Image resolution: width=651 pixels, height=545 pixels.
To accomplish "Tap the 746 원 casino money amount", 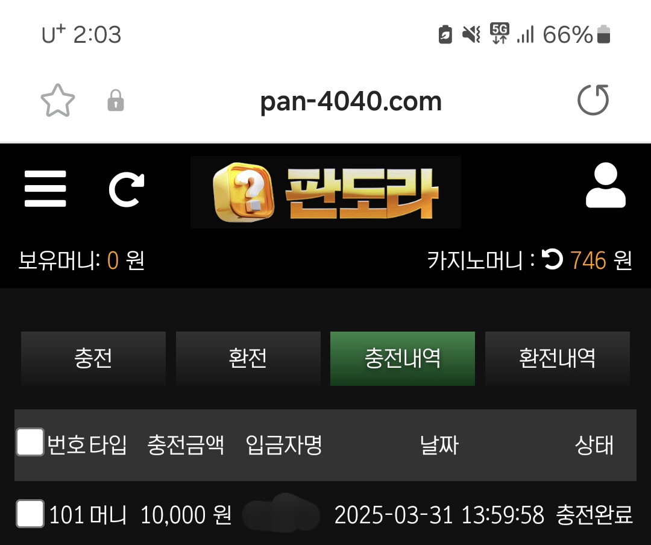I will (601, 260).
